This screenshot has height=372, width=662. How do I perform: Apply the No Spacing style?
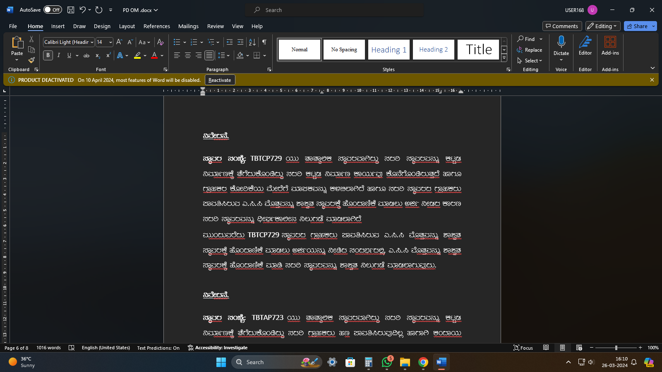pos(344,50)
